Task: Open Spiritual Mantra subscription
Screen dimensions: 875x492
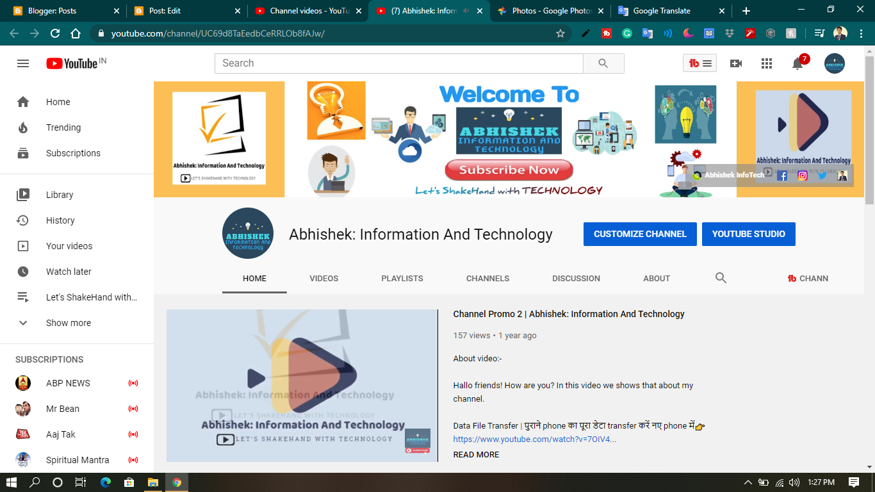Action: point(77,460)
